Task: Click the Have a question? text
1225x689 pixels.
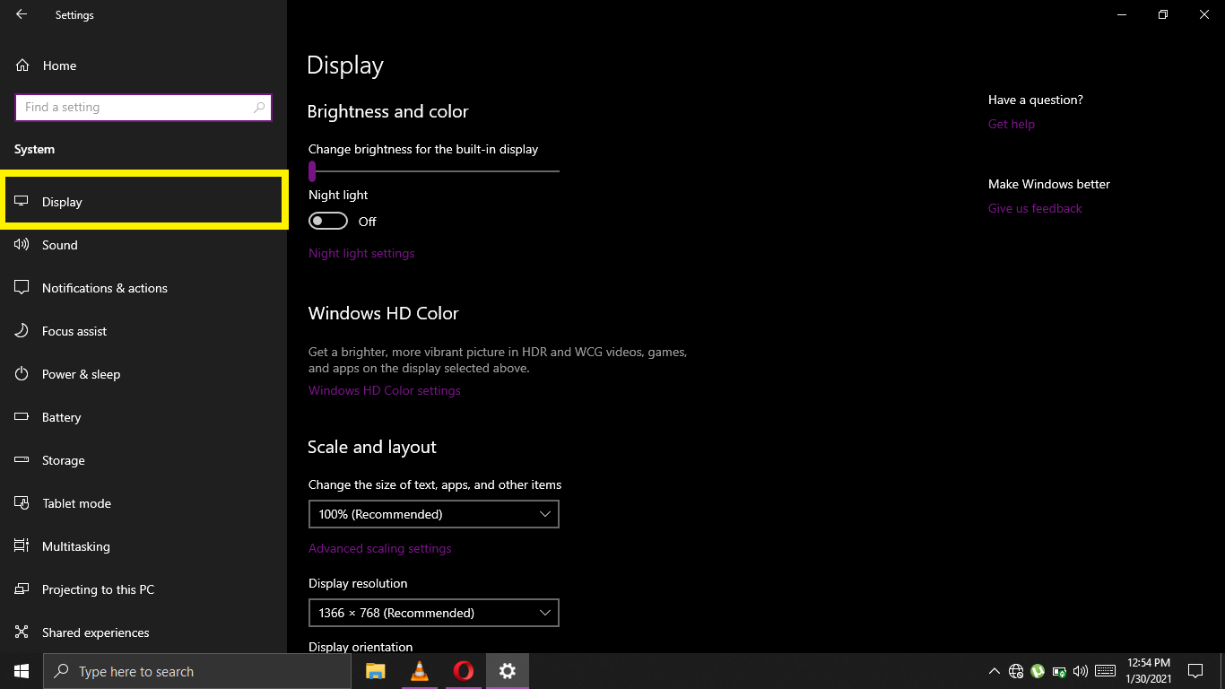Action: pyautogui.click(x=1036, y=100)
